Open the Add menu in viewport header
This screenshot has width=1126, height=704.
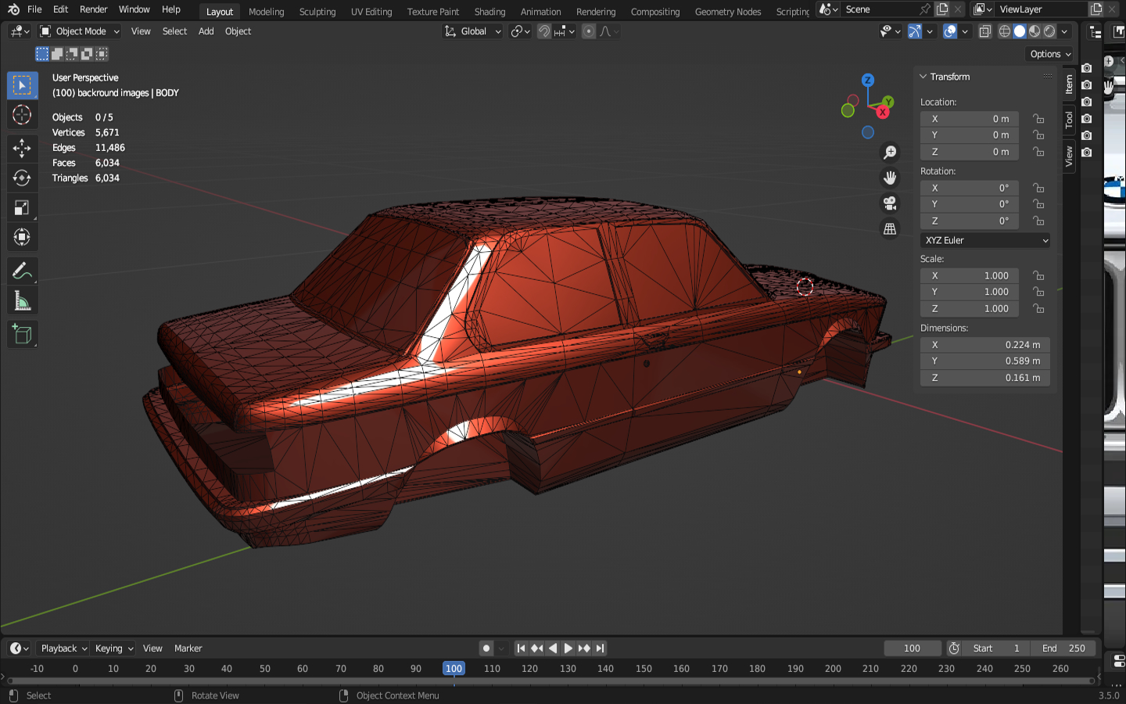(x=206, y=31)
